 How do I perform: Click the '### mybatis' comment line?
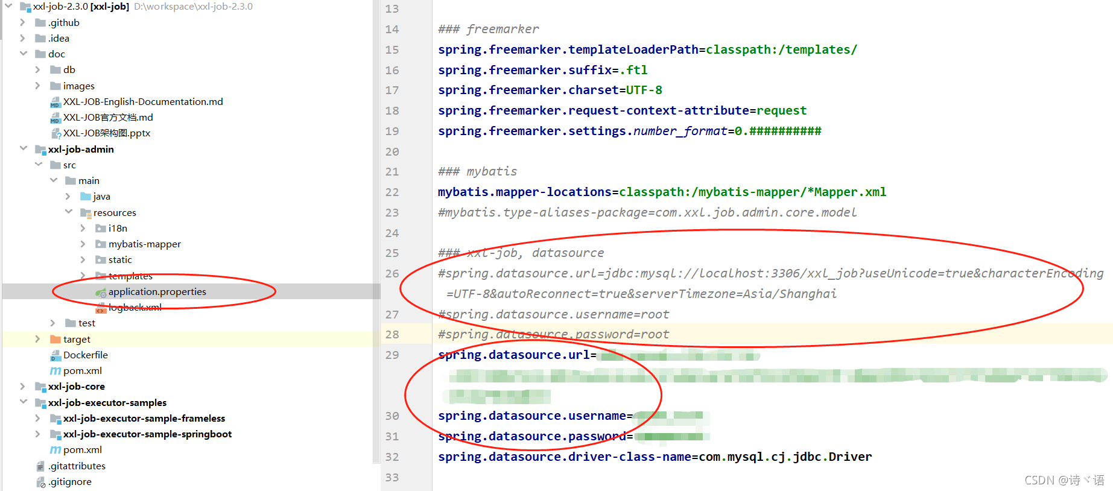point(477,171)
